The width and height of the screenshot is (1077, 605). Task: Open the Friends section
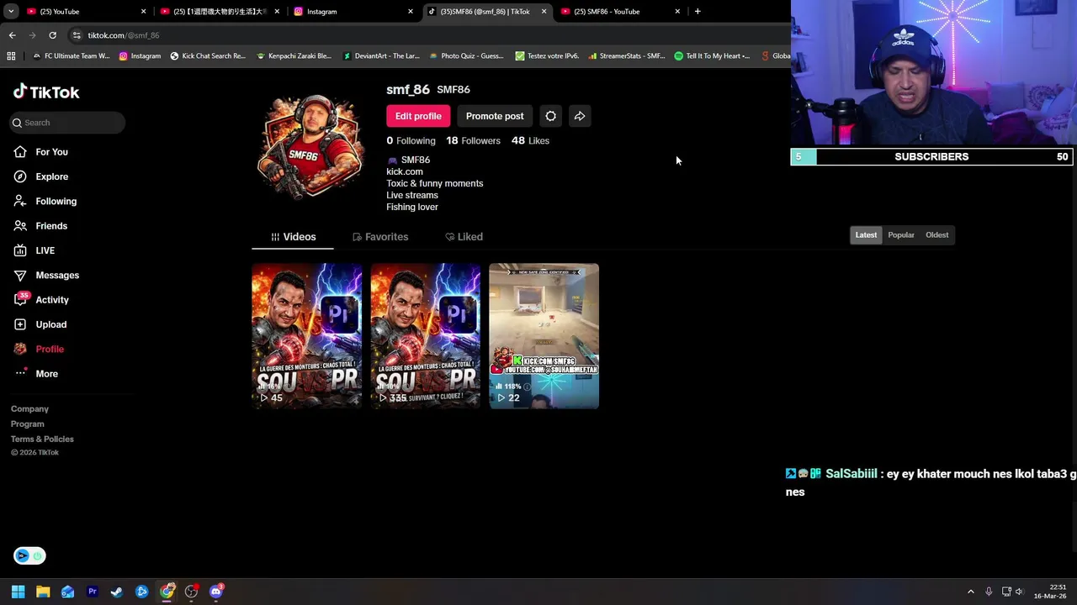(x=51, y=226)
